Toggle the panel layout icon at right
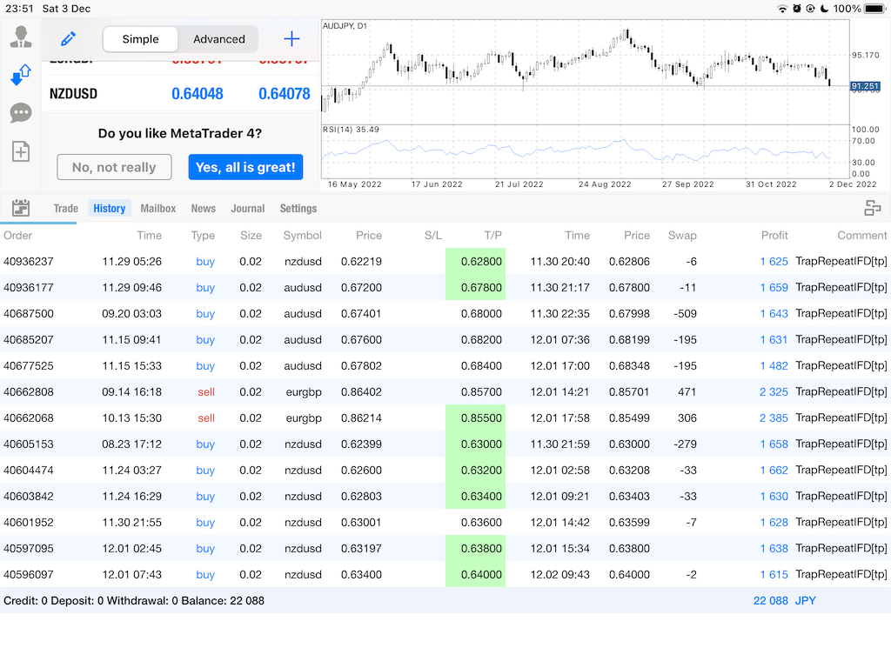This screenshot has width=891, height=668. pos(872,208)
